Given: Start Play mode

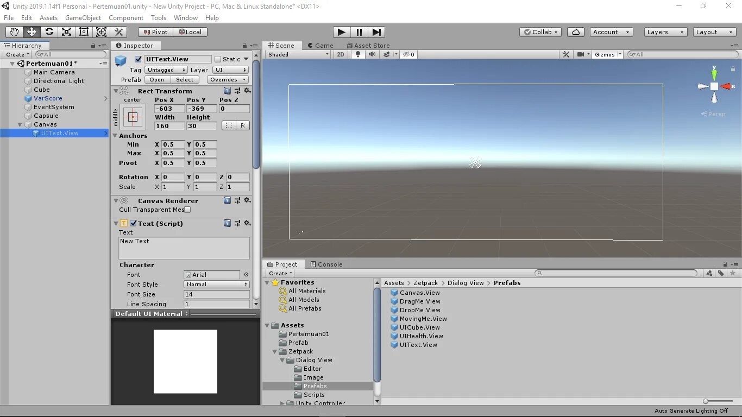Looking at the screenshot, I should click(x=341, y=32).
